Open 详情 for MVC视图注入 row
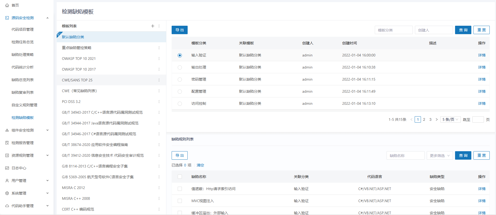This screenshot has height=215, width=496. tap(482, 201)
